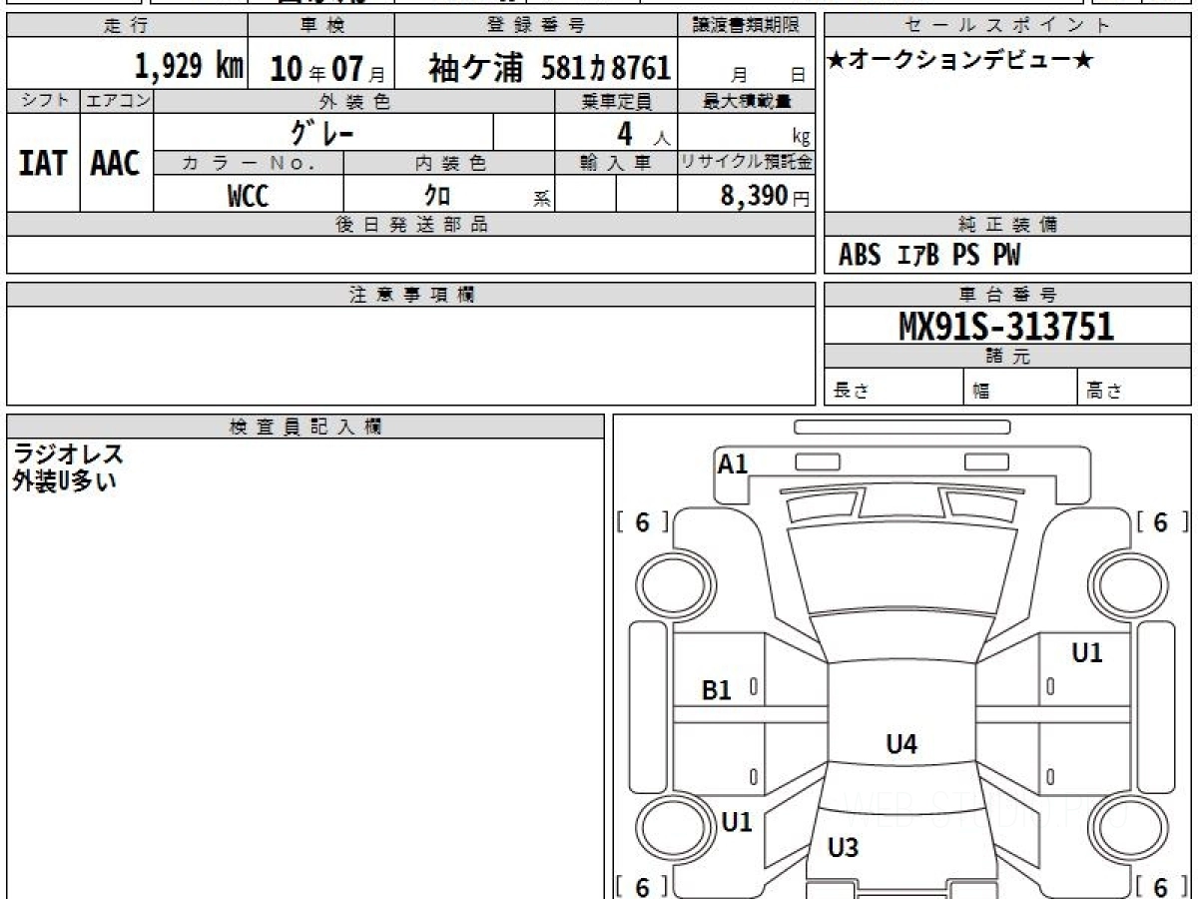Click the U1 mark on the right door

point(1087,653)
